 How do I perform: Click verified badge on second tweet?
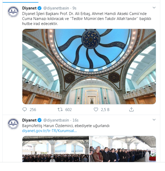coord(39,120)
